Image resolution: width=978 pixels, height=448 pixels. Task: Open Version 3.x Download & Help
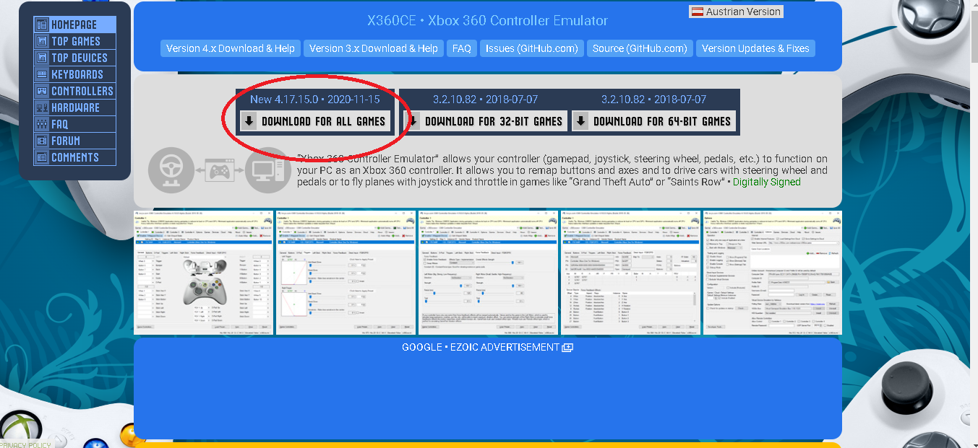tap(374, 48)
